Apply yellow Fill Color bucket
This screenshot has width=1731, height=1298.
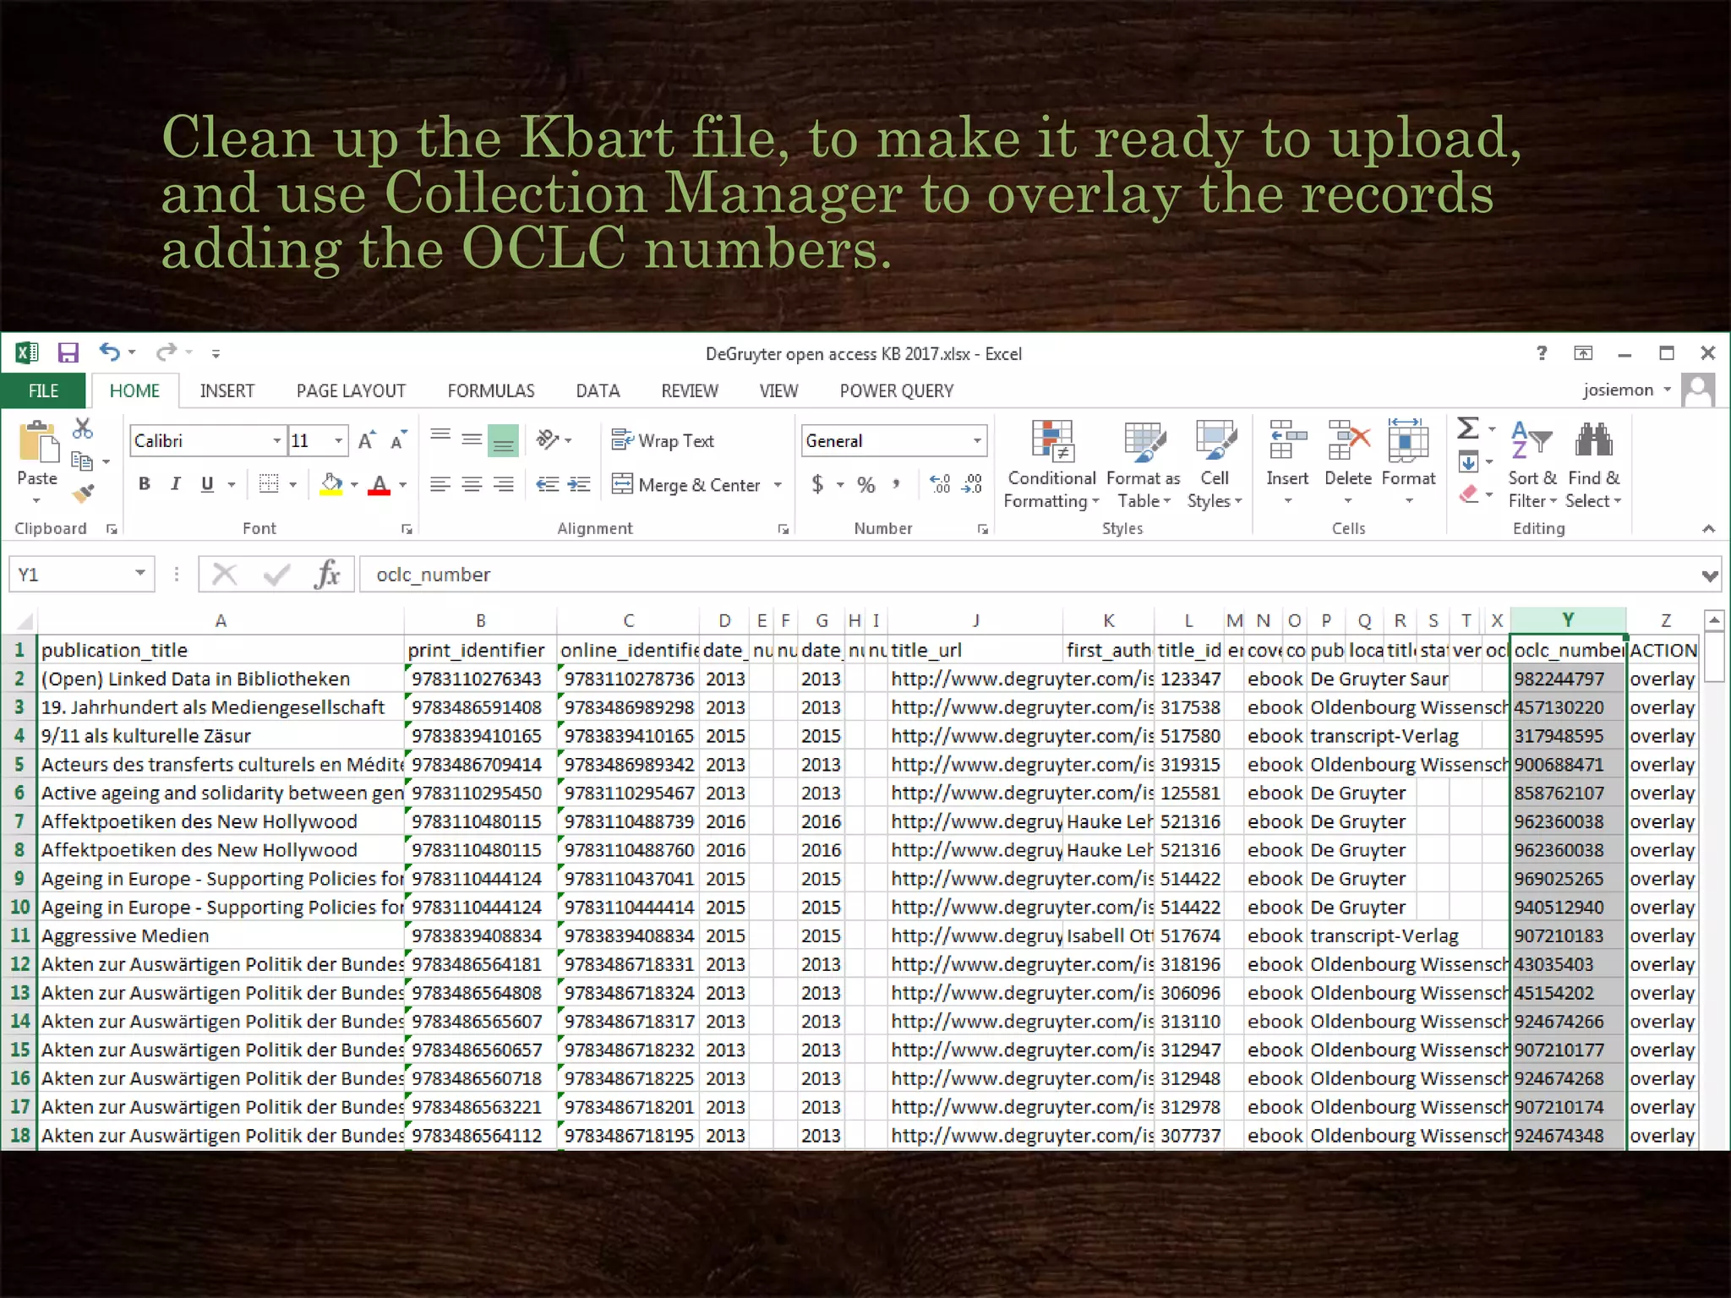click(x=331, y=484)
